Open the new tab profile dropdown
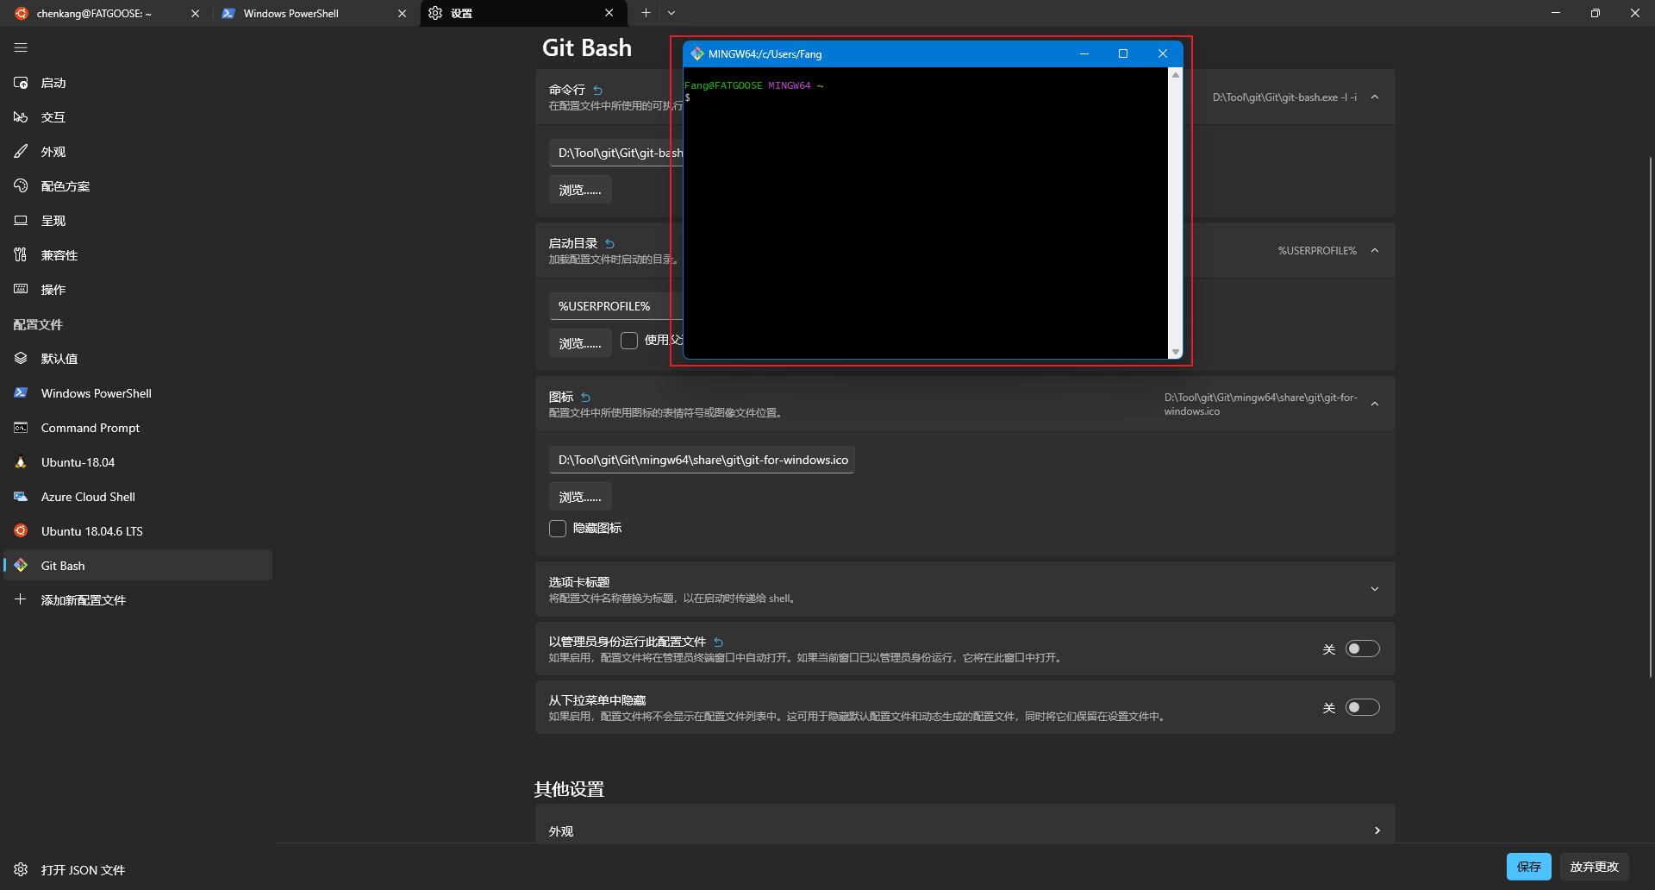Image resolution: width=1655 pixels, height=890 pixels. tap(671, 13)
